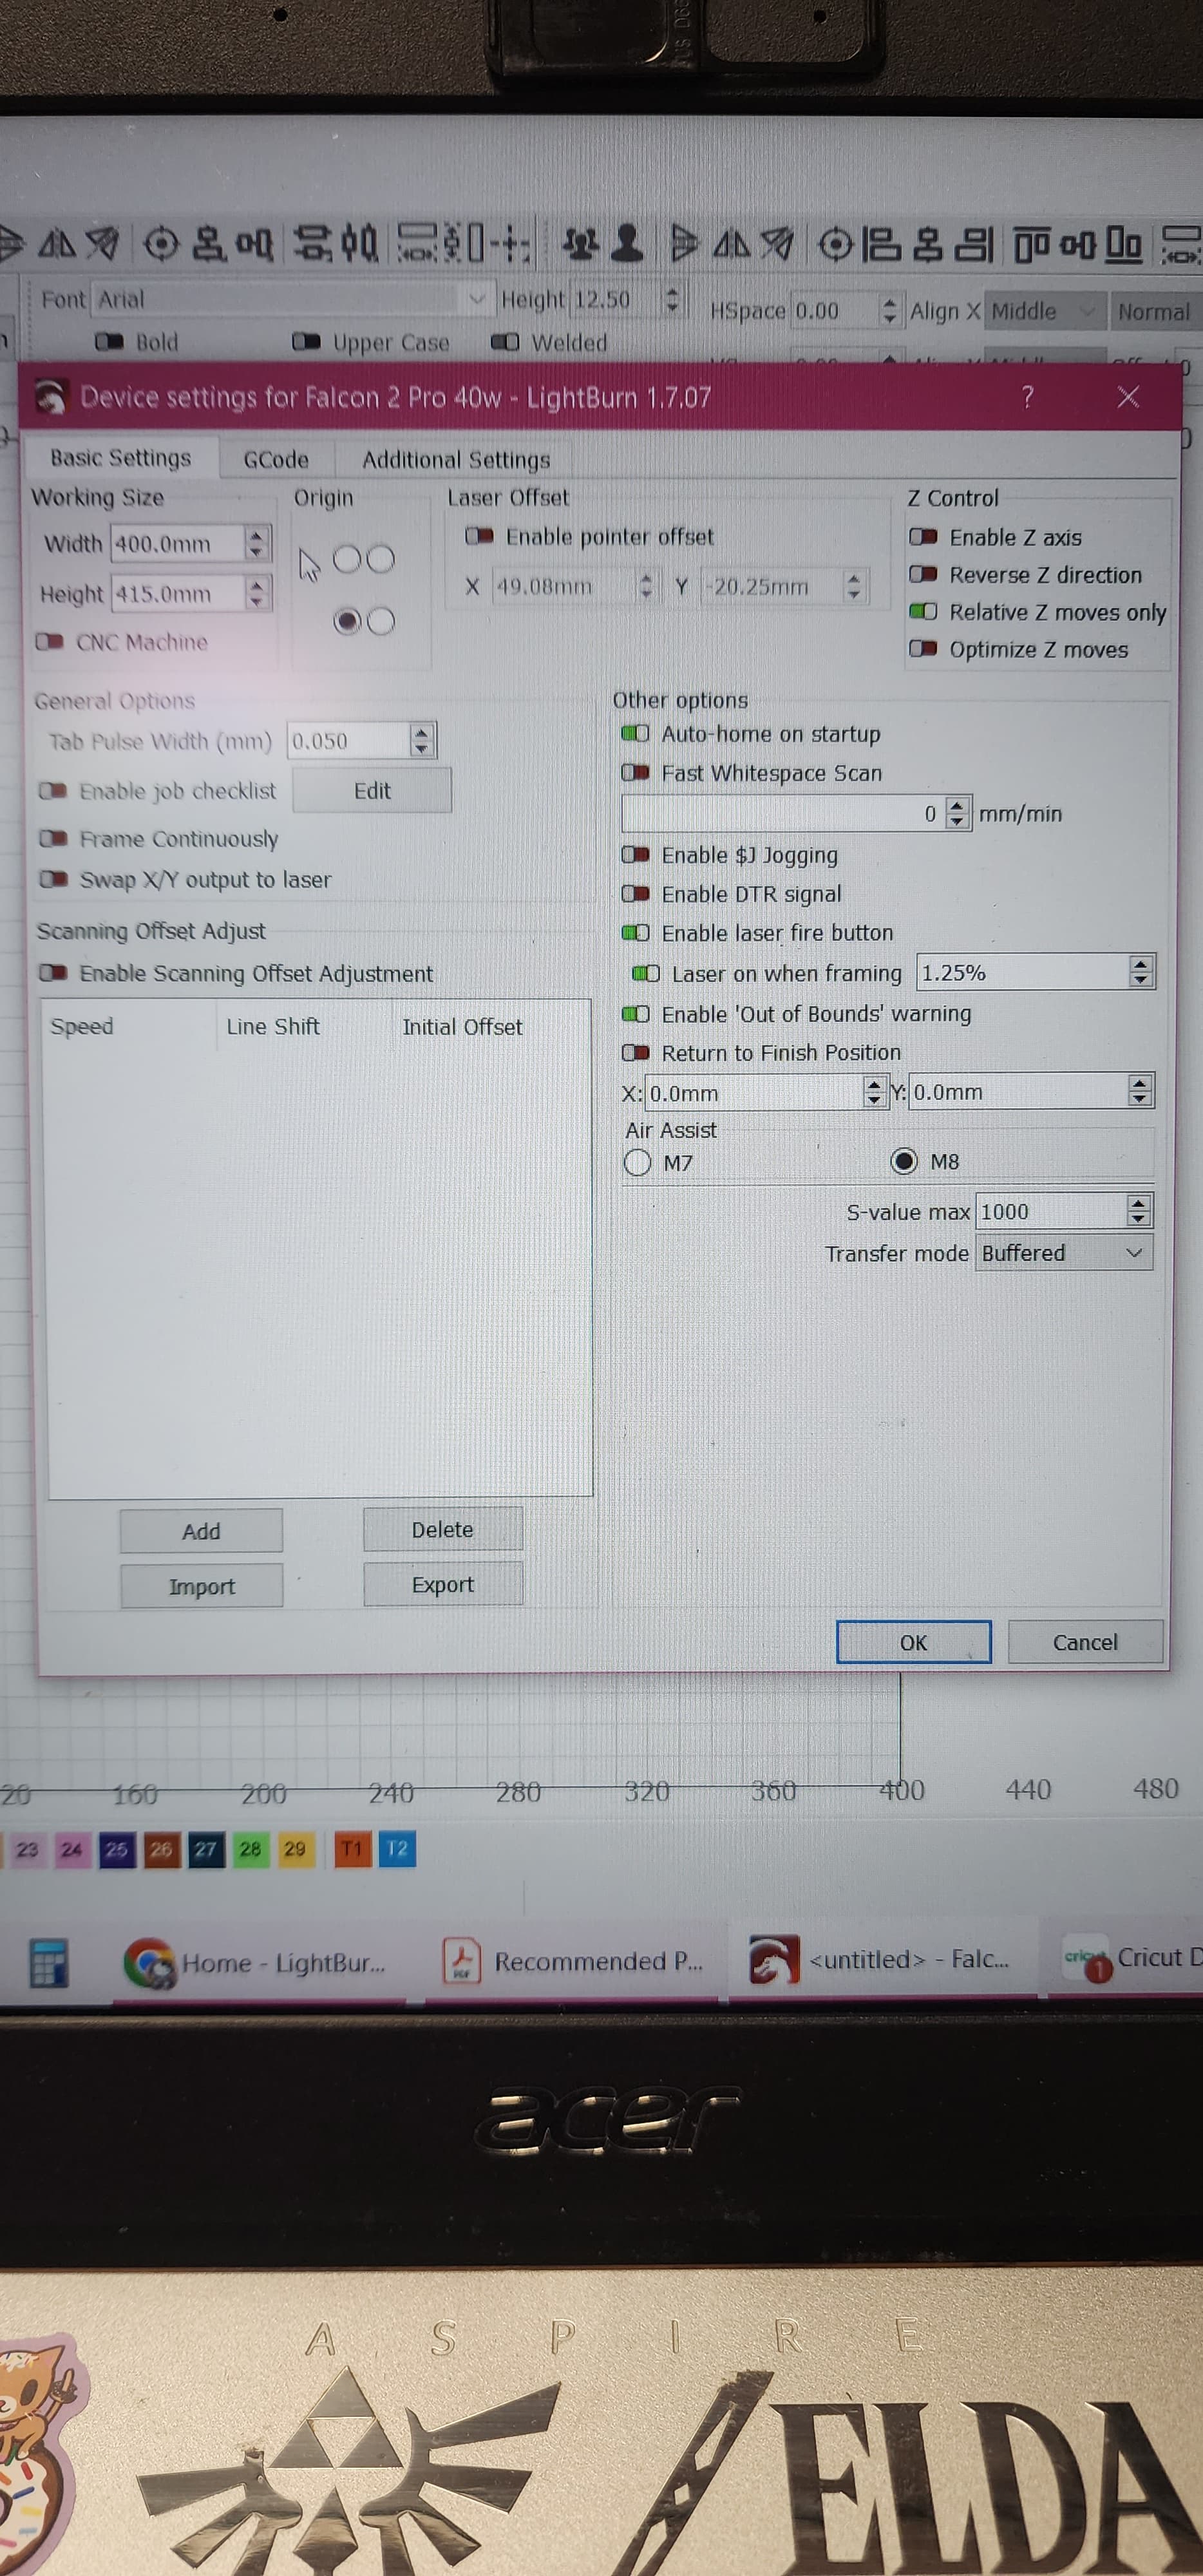Select layer color swatch 28
The image size is (1203, 2576).
(x=250, y=1849)
